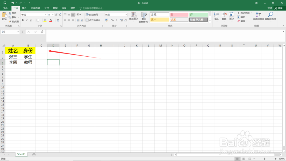Align text to the right
Viewport: 286px width, 161px height.
pos(73,20)
